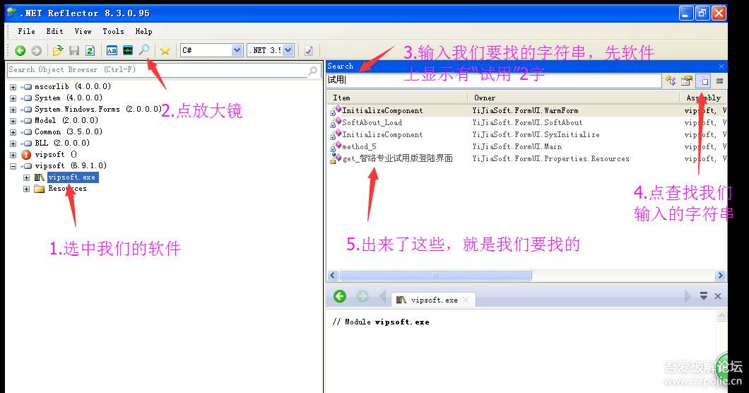Close the vipsoft.exe tab

click(x=466, y=300)
